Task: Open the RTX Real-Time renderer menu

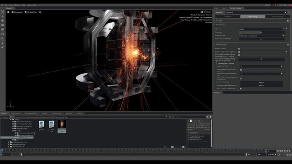Action: click(x=31, y=12)
